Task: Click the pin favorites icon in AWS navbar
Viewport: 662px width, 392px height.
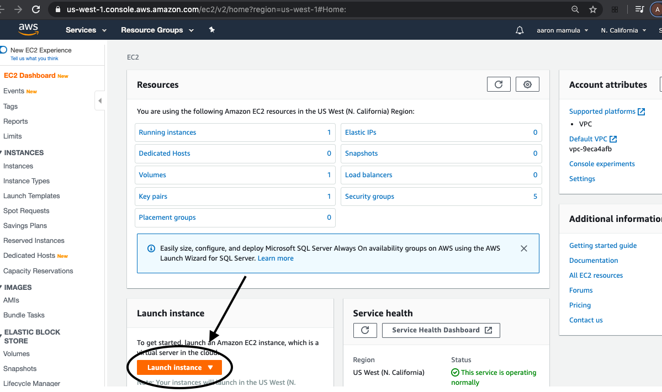Action: (212, 29)
